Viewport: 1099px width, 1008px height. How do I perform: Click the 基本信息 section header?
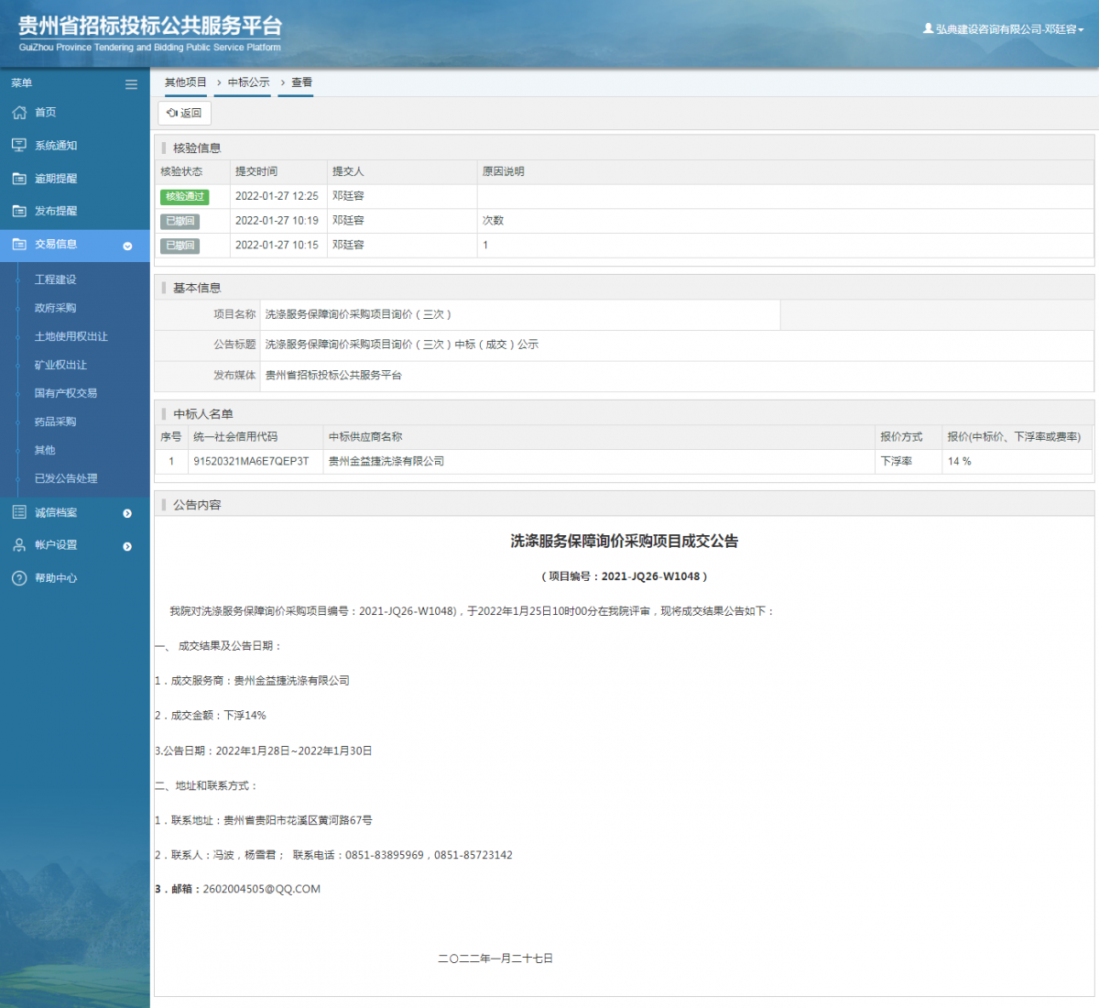(x=197, y=288)
